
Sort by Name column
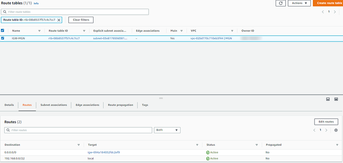tap(40, 31)
